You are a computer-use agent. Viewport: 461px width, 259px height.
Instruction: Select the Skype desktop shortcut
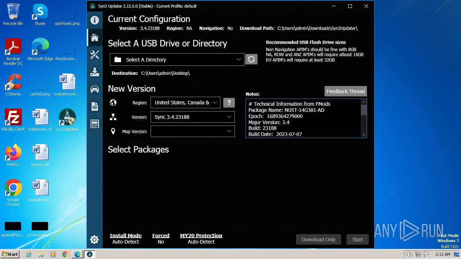click(40, 14)
